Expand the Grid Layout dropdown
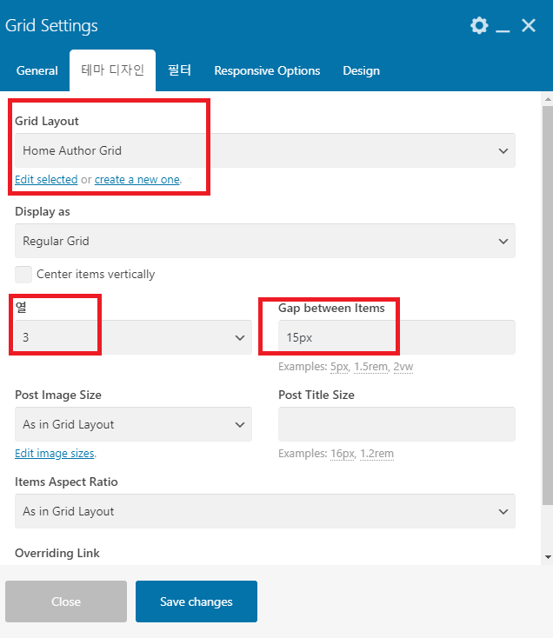This screenshot has width=553, height=638. (x=265, y=150)
